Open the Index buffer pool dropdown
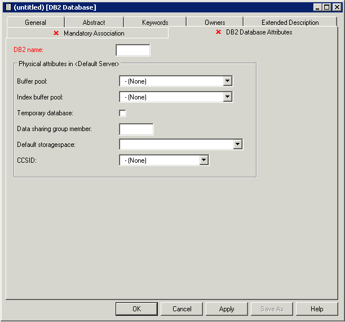 click(227, 97)
